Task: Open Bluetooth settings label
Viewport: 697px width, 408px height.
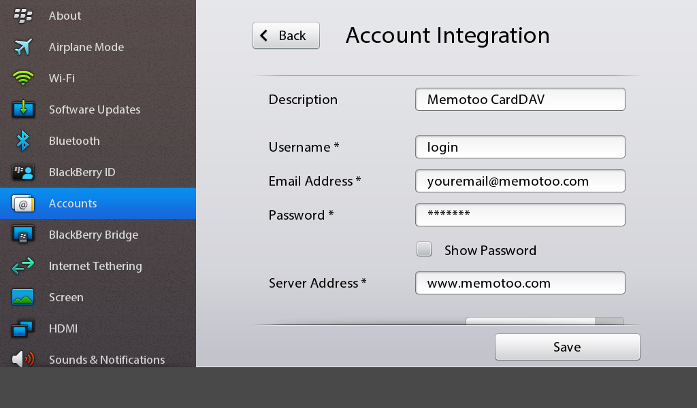Action: 74,141
